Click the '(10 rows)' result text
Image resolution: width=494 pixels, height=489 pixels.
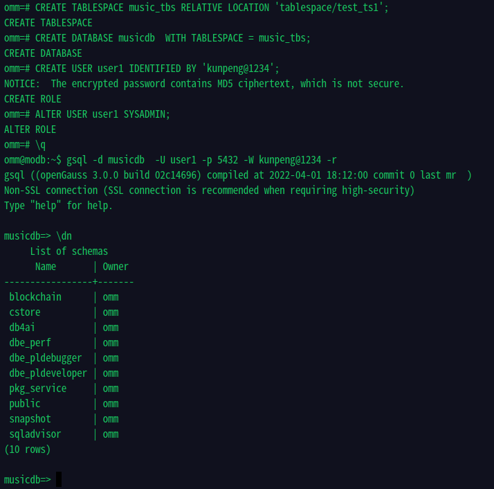[x=28, y=450]
